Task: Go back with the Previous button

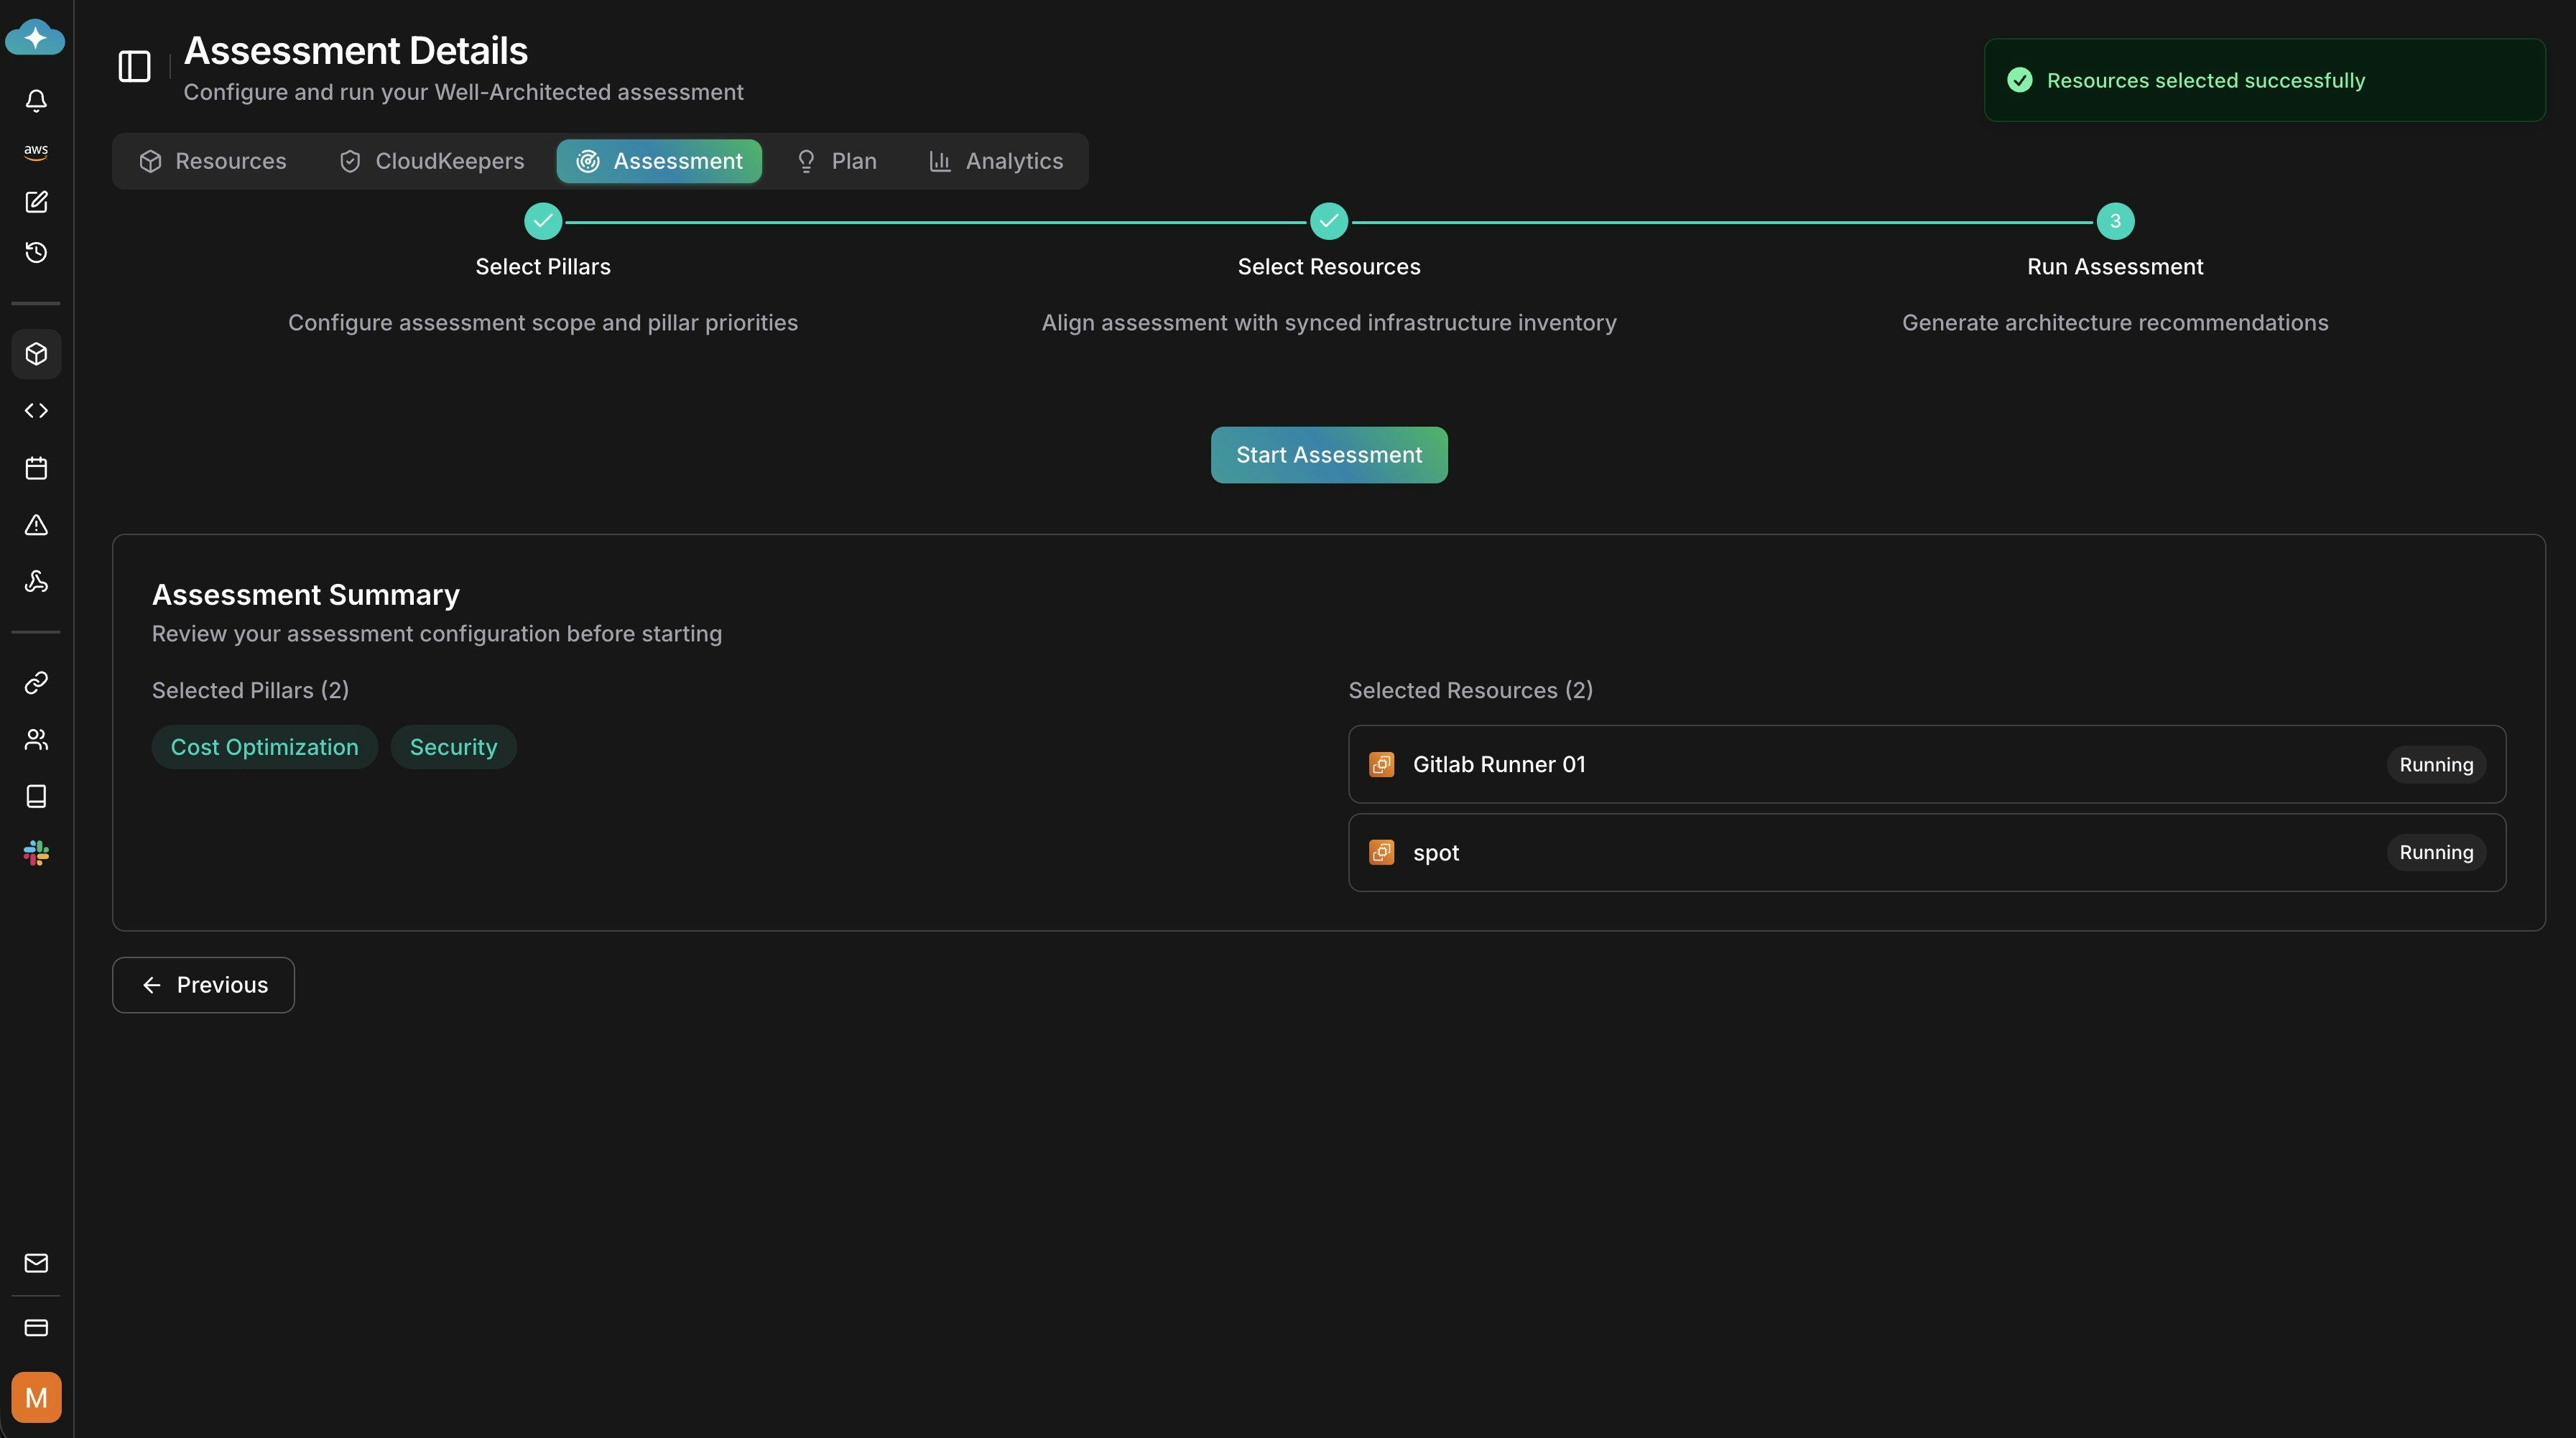Action: [204, 985]
